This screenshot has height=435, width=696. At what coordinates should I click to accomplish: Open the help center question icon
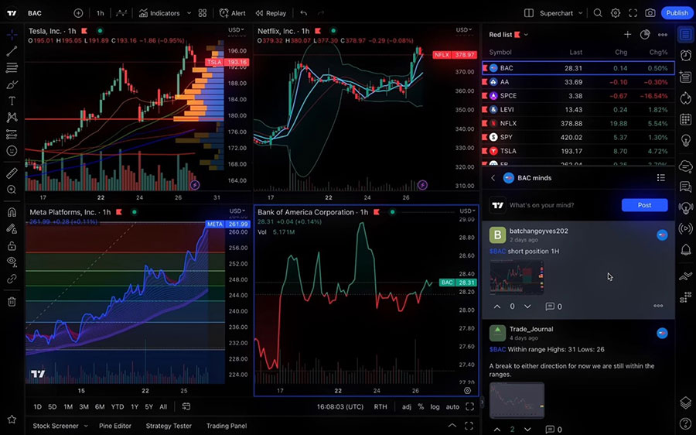686,423
